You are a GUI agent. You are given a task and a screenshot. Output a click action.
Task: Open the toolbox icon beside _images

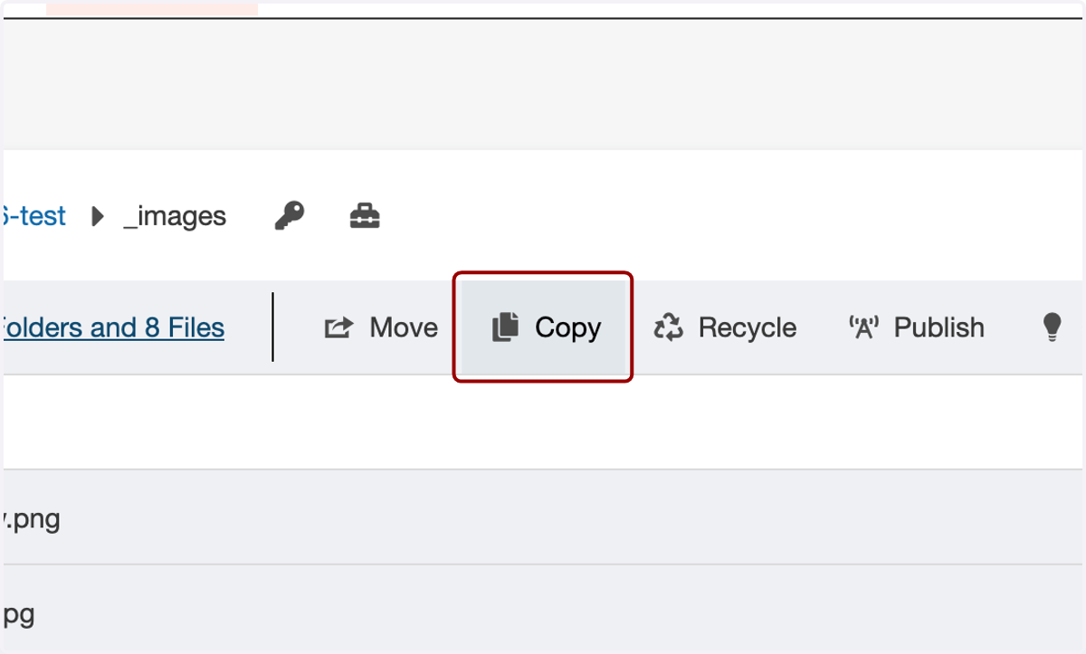click(x=365, y=216)
